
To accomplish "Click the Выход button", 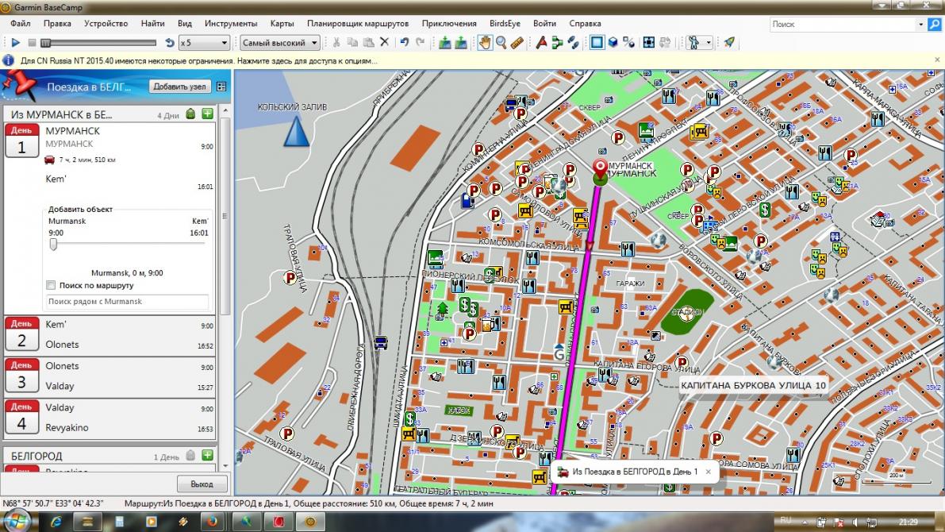I will (x=202, y=484).
